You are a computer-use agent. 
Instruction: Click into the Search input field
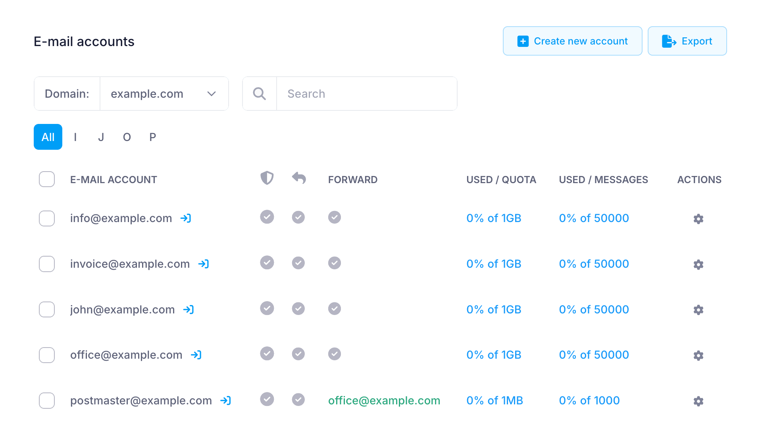click(x=366, y=94)
